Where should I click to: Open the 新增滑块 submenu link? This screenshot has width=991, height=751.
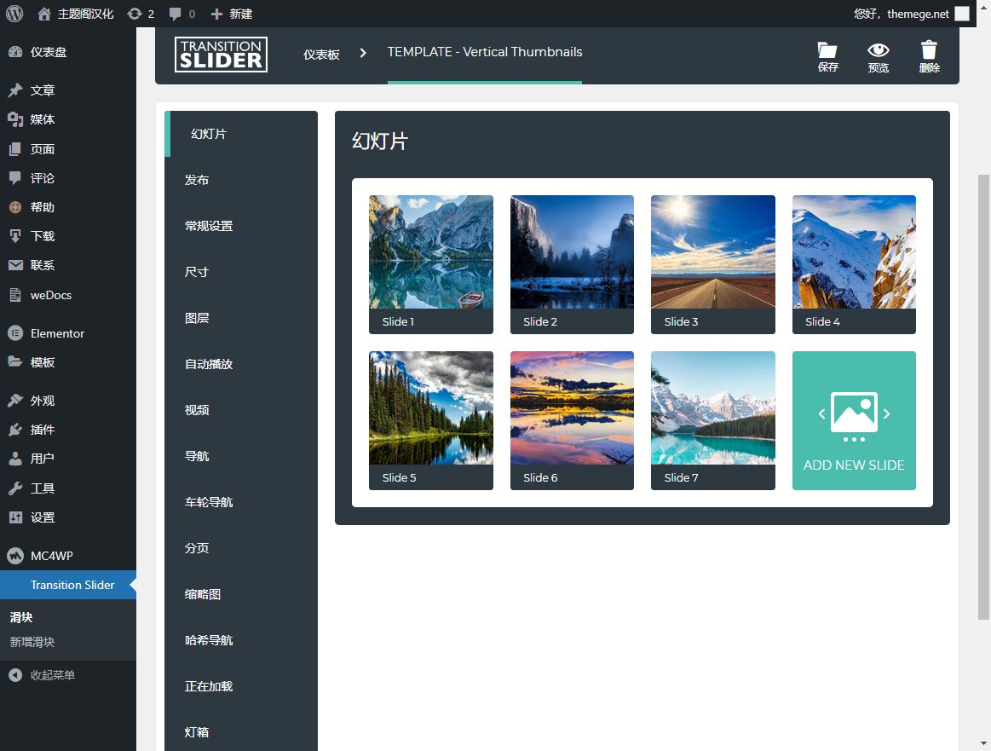click(32, 642)
